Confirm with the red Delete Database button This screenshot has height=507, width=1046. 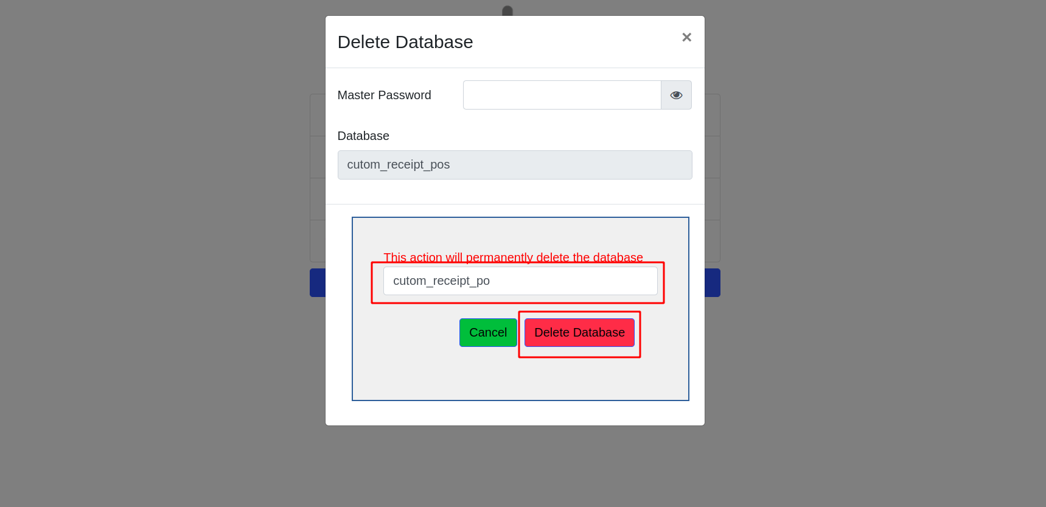click(x=579, y=332)
